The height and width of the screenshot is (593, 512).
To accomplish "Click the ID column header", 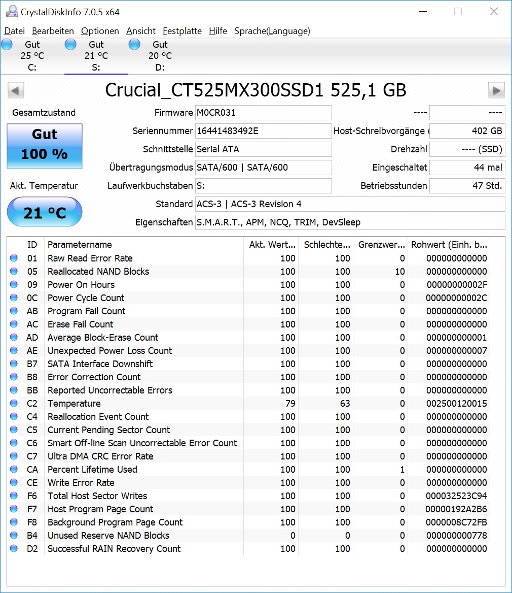I will (32, 245).
